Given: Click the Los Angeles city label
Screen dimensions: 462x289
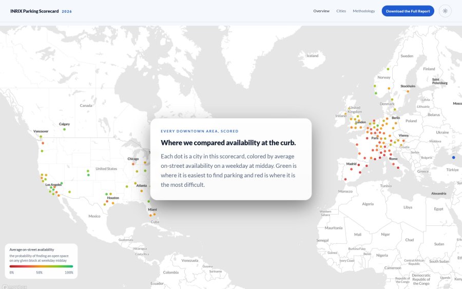Looking at the screenshot, I should click(53, 185).
